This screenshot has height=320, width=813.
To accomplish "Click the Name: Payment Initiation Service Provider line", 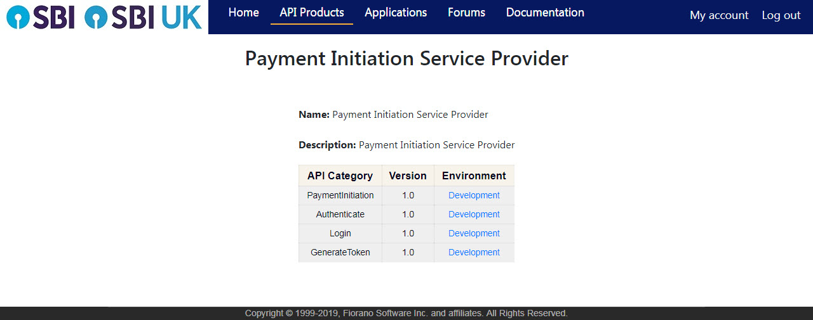I will [393, 115].
